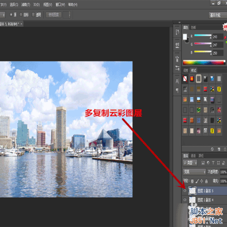Apply the dotted-outline rounded style preset
Image resolution: width=227 pixels, height=227 pixels.
198,79
